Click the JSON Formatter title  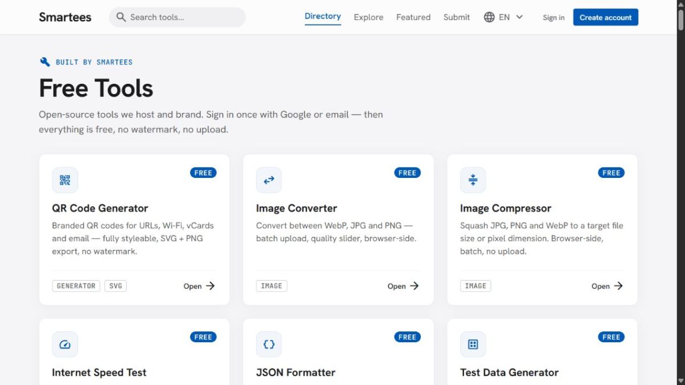click(x=296, y=372)
